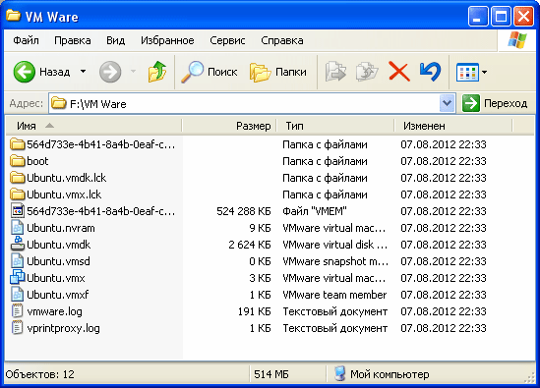Open the Сервис menu
This screenshot has height=388, width=540.
227,40
